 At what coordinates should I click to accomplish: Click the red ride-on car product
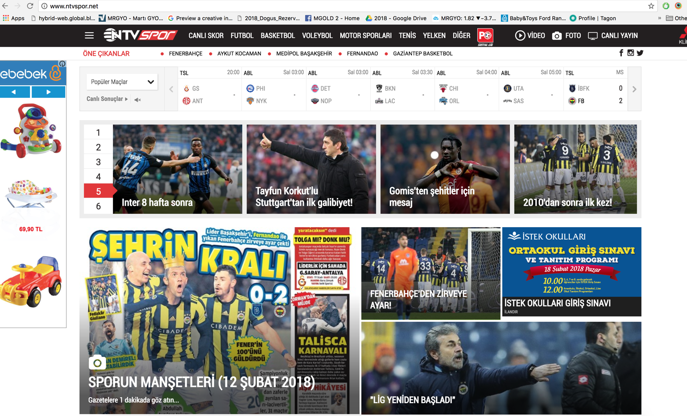(31, 282)
